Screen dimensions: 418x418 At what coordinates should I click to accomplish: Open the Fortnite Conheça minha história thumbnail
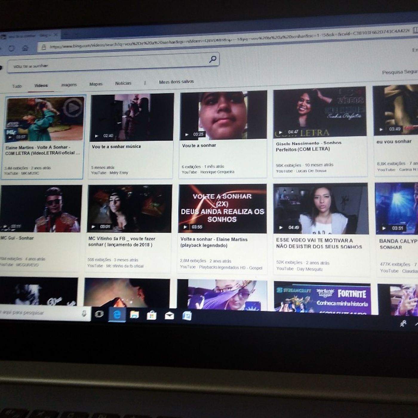322,298
